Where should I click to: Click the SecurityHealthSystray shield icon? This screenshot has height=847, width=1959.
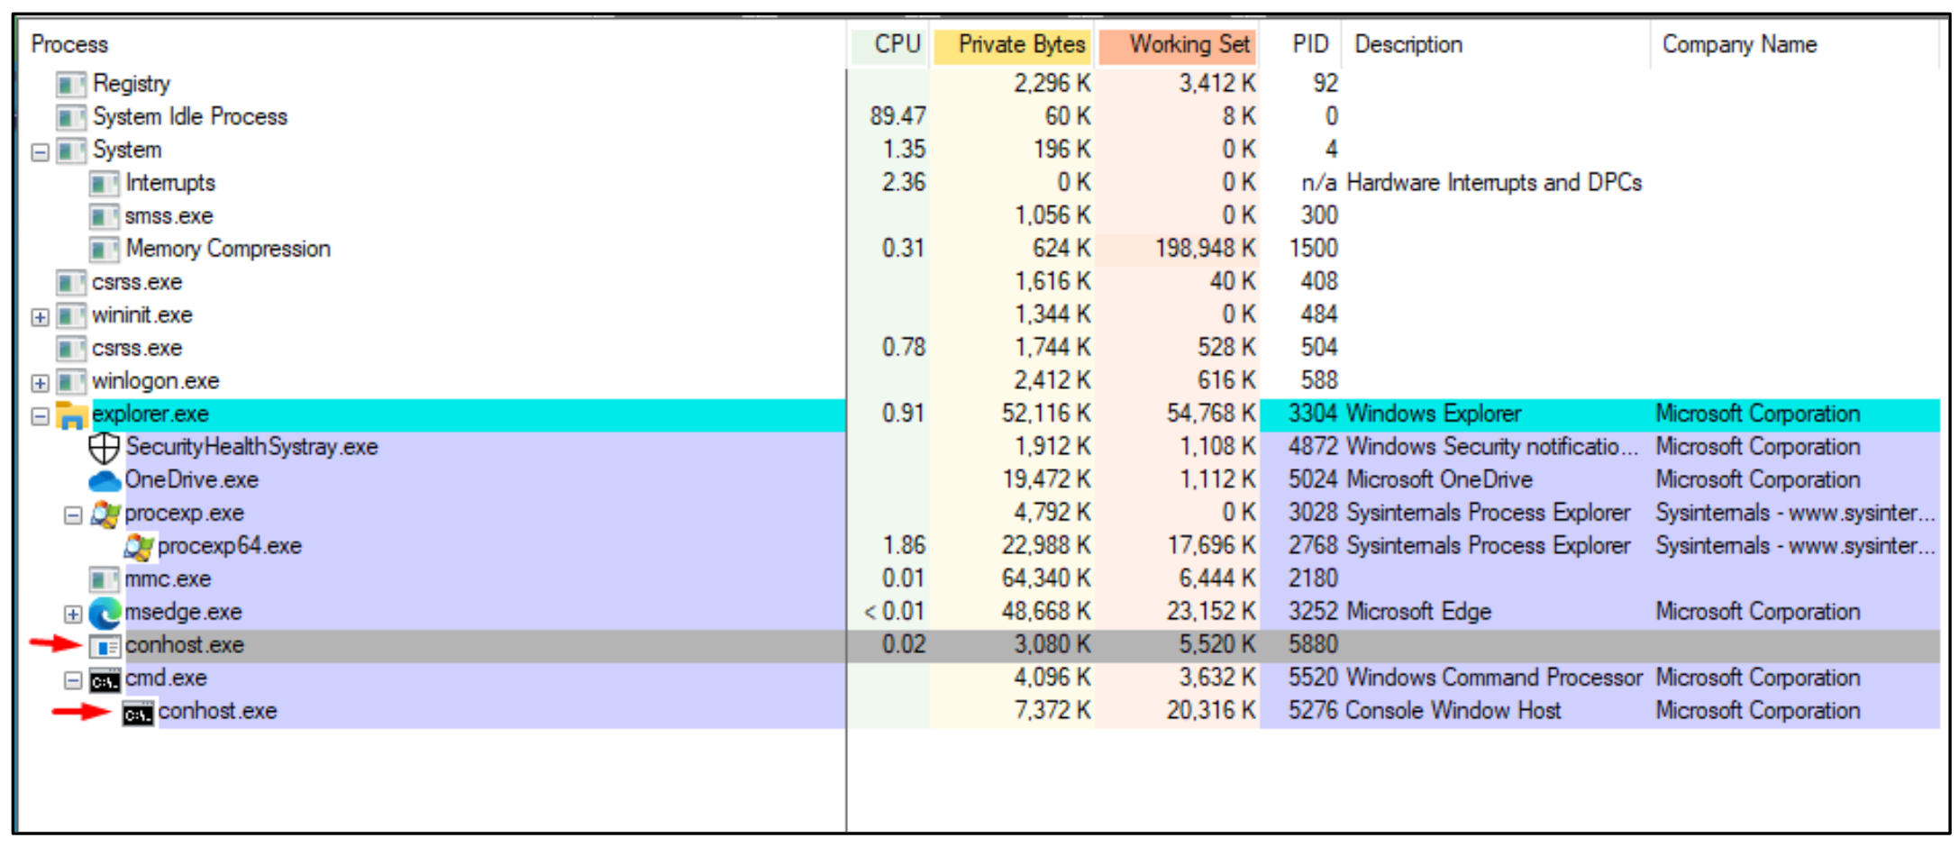[105, 448]
